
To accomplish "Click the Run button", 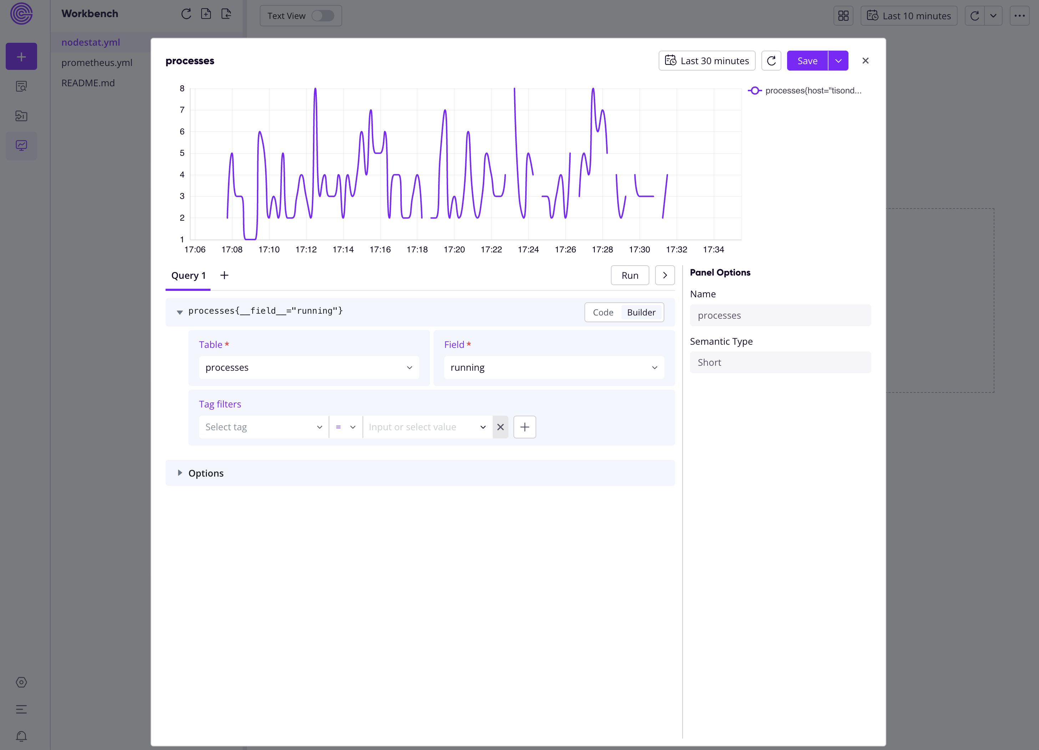I will click(x=629, y=276).
